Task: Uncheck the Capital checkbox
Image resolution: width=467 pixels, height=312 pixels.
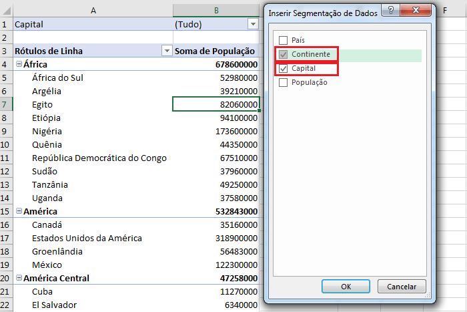Action: [x=284, y=69]
